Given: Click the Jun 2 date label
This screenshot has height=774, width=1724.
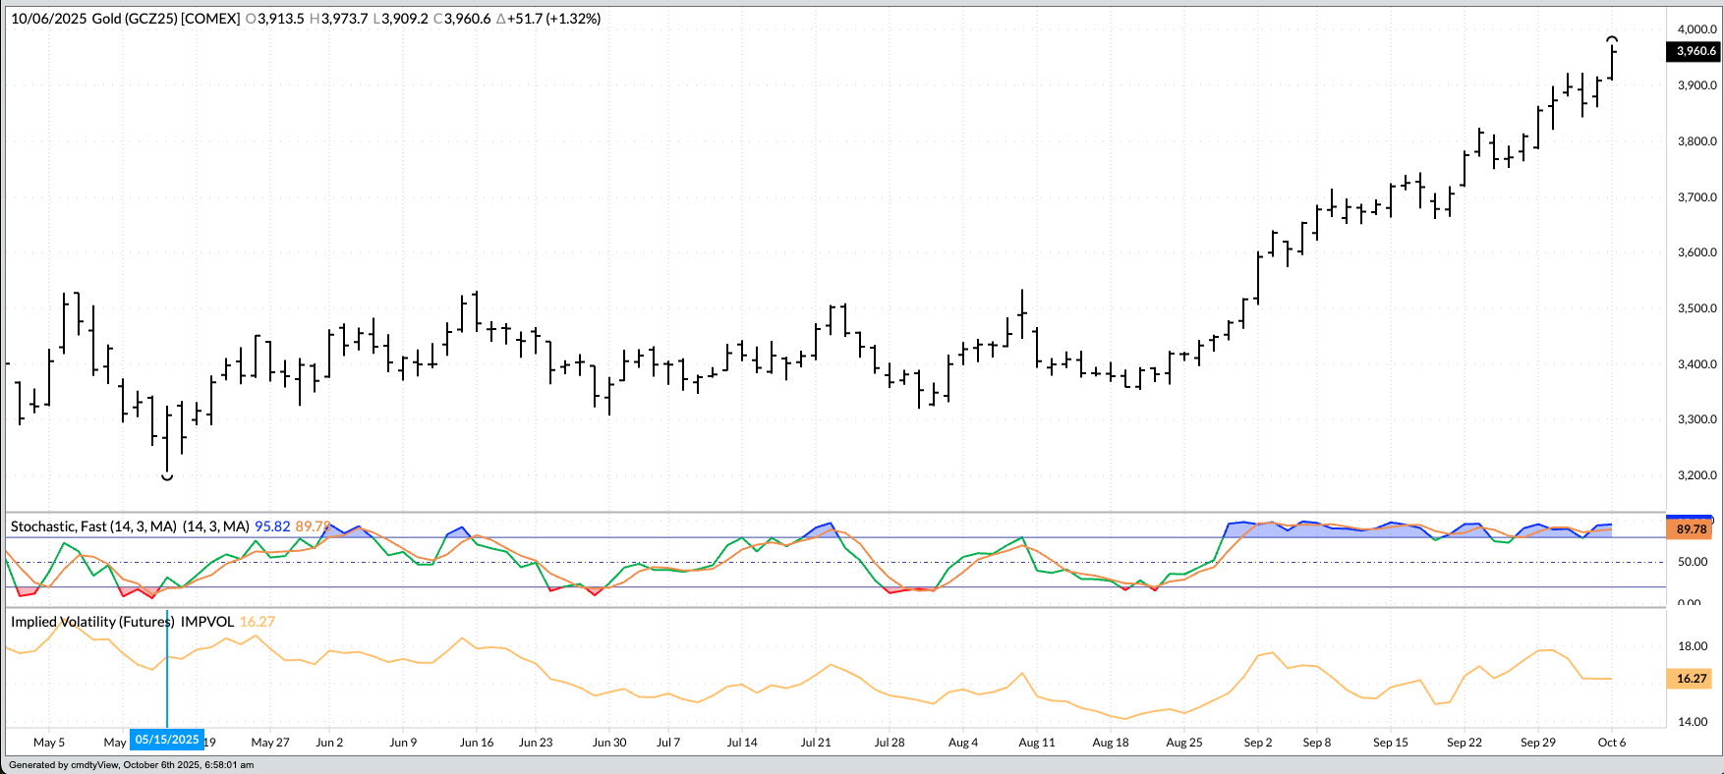Looking at the screenshot, I should (329, 743).
